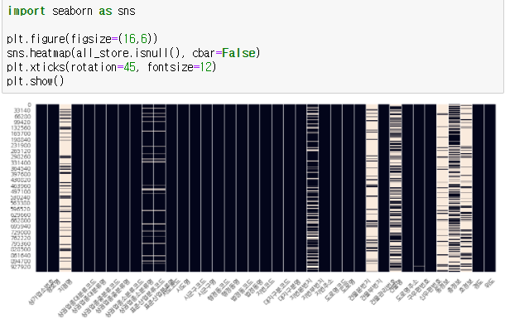Click the '위도' x-axis label
The height and width of the screenshot is (323, 505).
489,284
